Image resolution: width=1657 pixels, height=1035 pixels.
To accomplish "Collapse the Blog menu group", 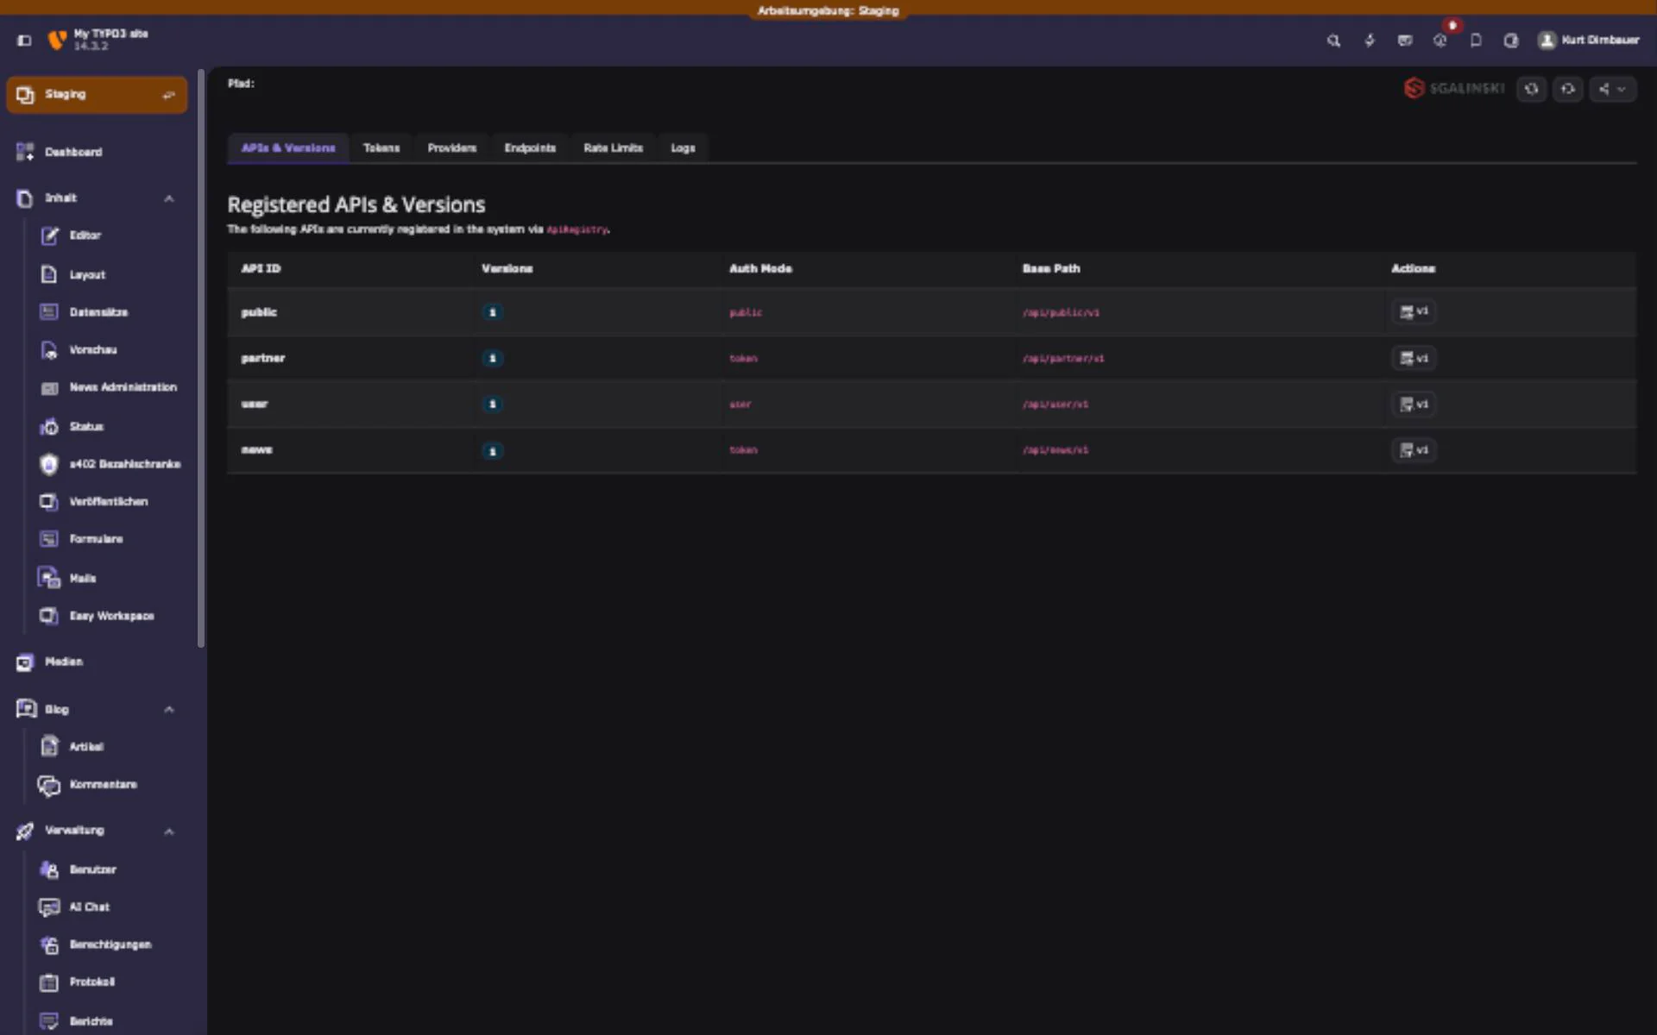I will [98, 709].
